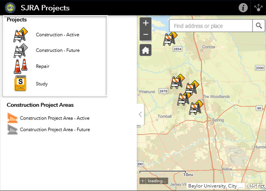The image size is (266, 191).
Task: Click the Study label
Action: click(x=42, y=84)
